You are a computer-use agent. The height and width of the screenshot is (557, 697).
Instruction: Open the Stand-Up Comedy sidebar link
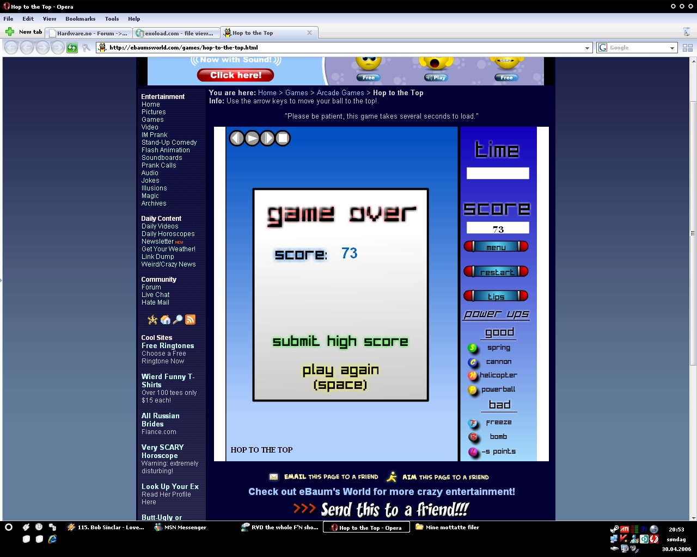(x=169, y=143)
